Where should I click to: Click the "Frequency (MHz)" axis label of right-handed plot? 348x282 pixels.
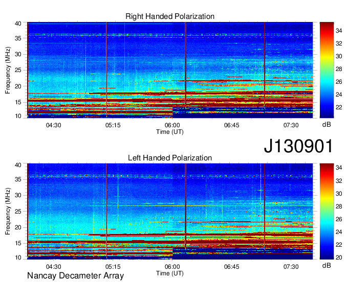[x=8, y=70]
